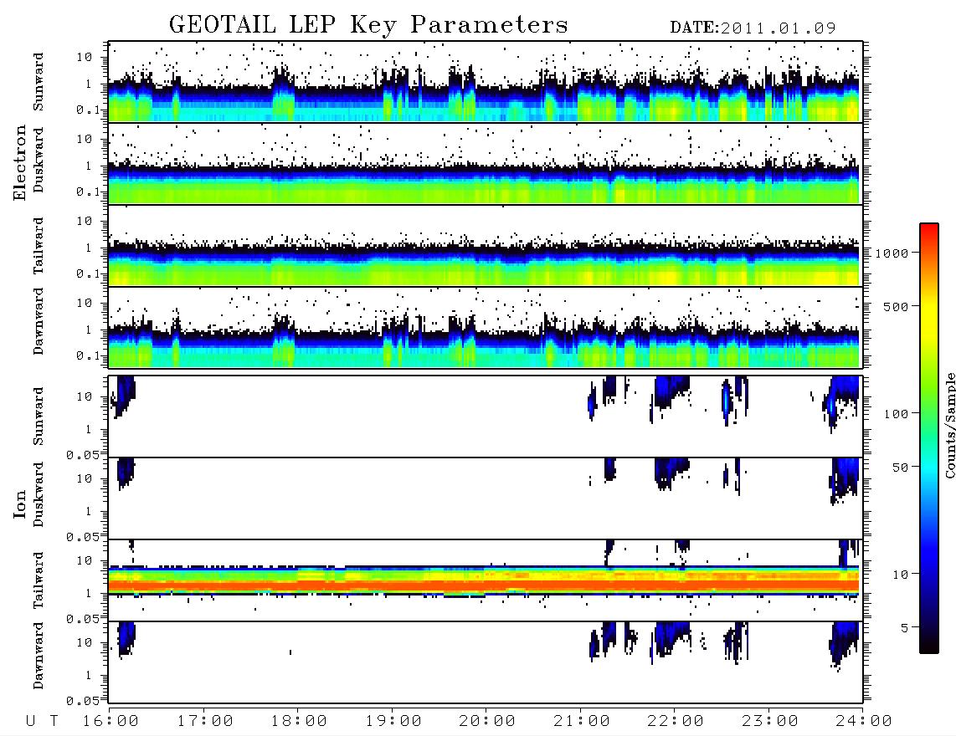Viewport: 956px width, 736px height.
Task: Click the '22:00' time tick label
Action: pyautogui.click(x=676, y=721)
